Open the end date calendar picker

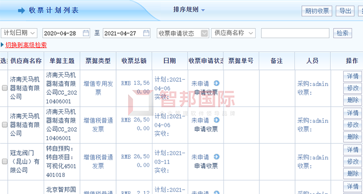[x=146, y=33]
